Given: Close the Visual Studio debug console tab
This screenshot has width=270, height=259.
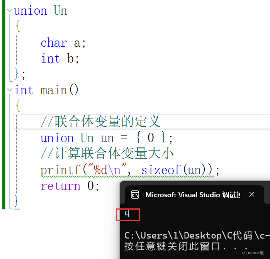Looking at the screenshot, I should 252,195.
